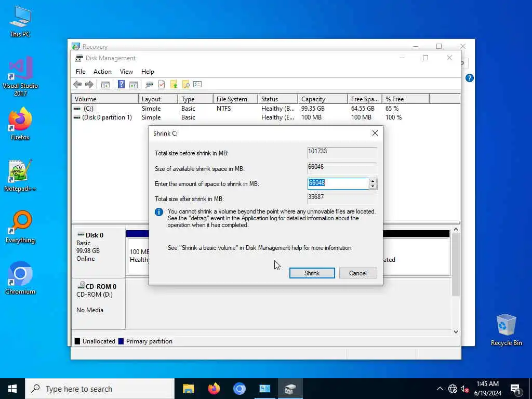Screen dimensions: 532x399
Task: Click the checkmark document toolbar icon
Action: coord(162,85)
